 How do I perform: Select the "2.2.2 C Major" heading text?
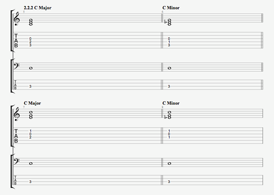(38, 8)
